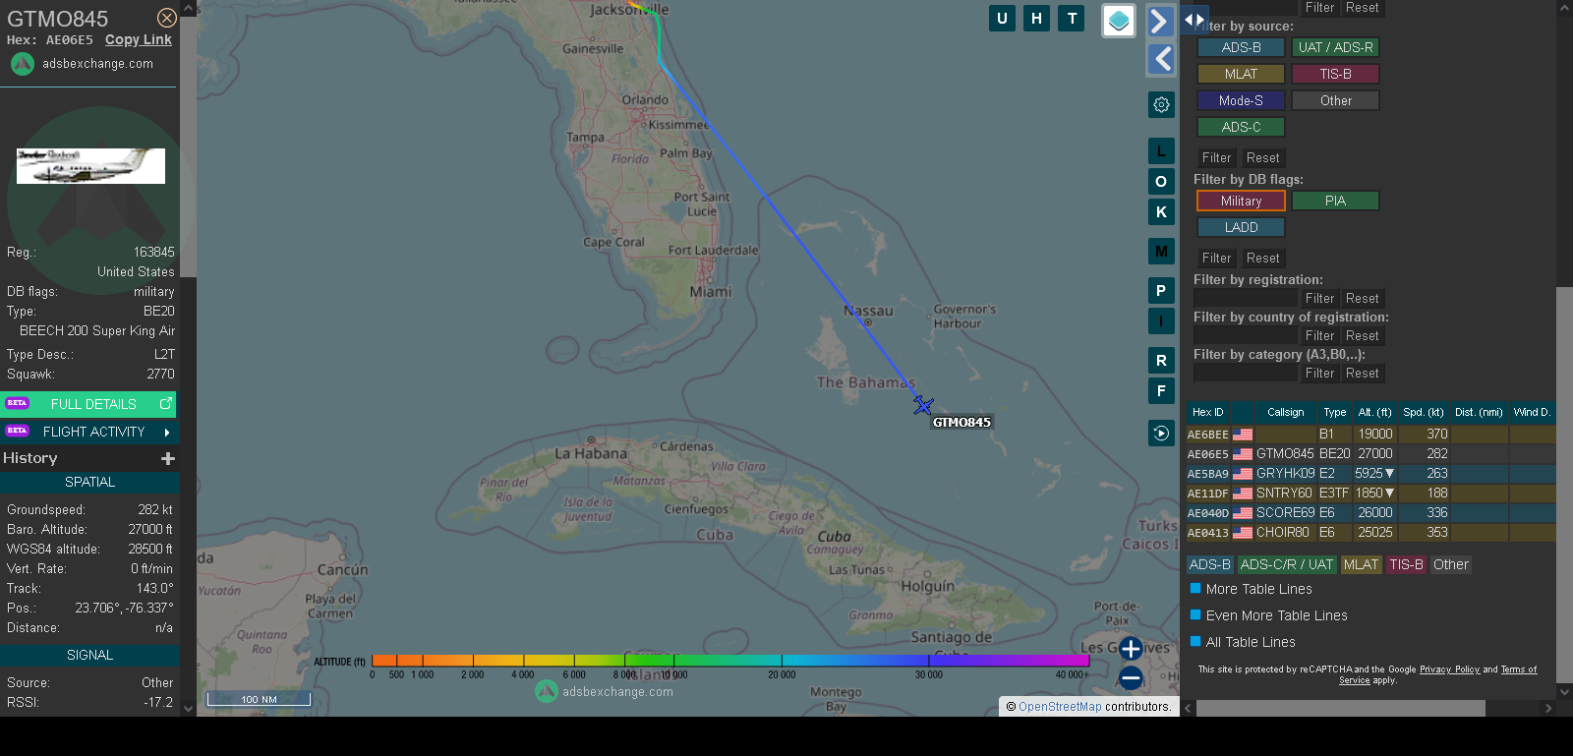
Task: Toggle LADD DB flag filter
Action: 1241,227
